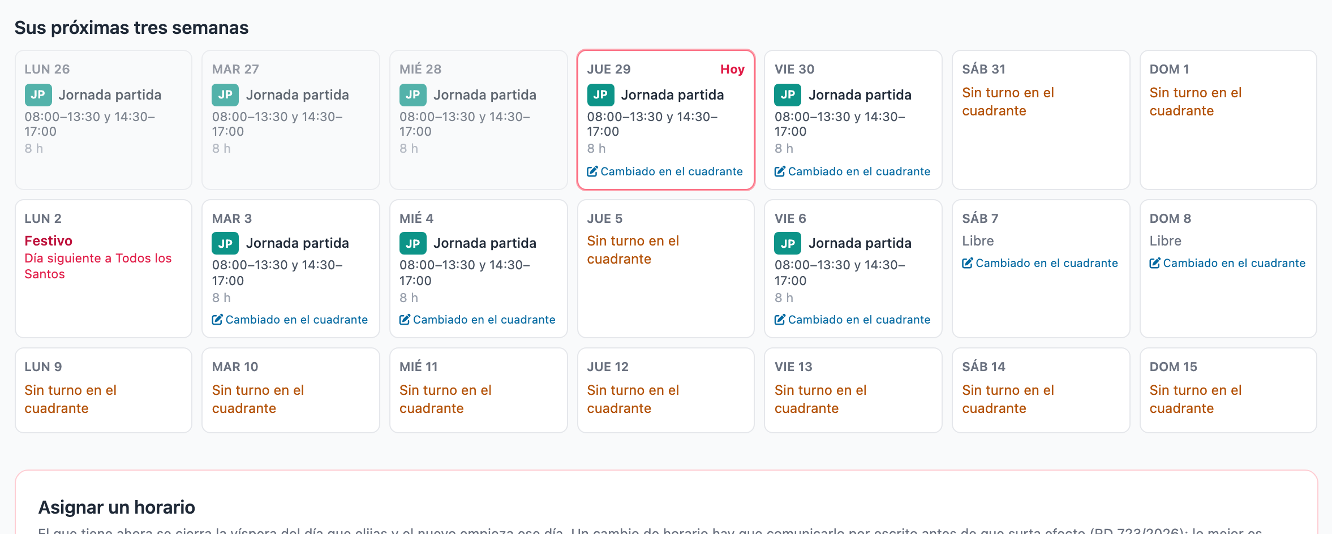Screen dimensions: 1332x534
Task: Click the JP shift badge on VIE 6
Action: coord(788,243)
